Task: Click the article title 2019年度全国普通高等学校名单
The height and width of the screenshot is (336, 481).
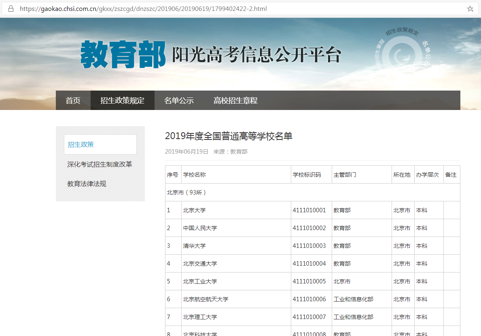Action: click(229, 136)
